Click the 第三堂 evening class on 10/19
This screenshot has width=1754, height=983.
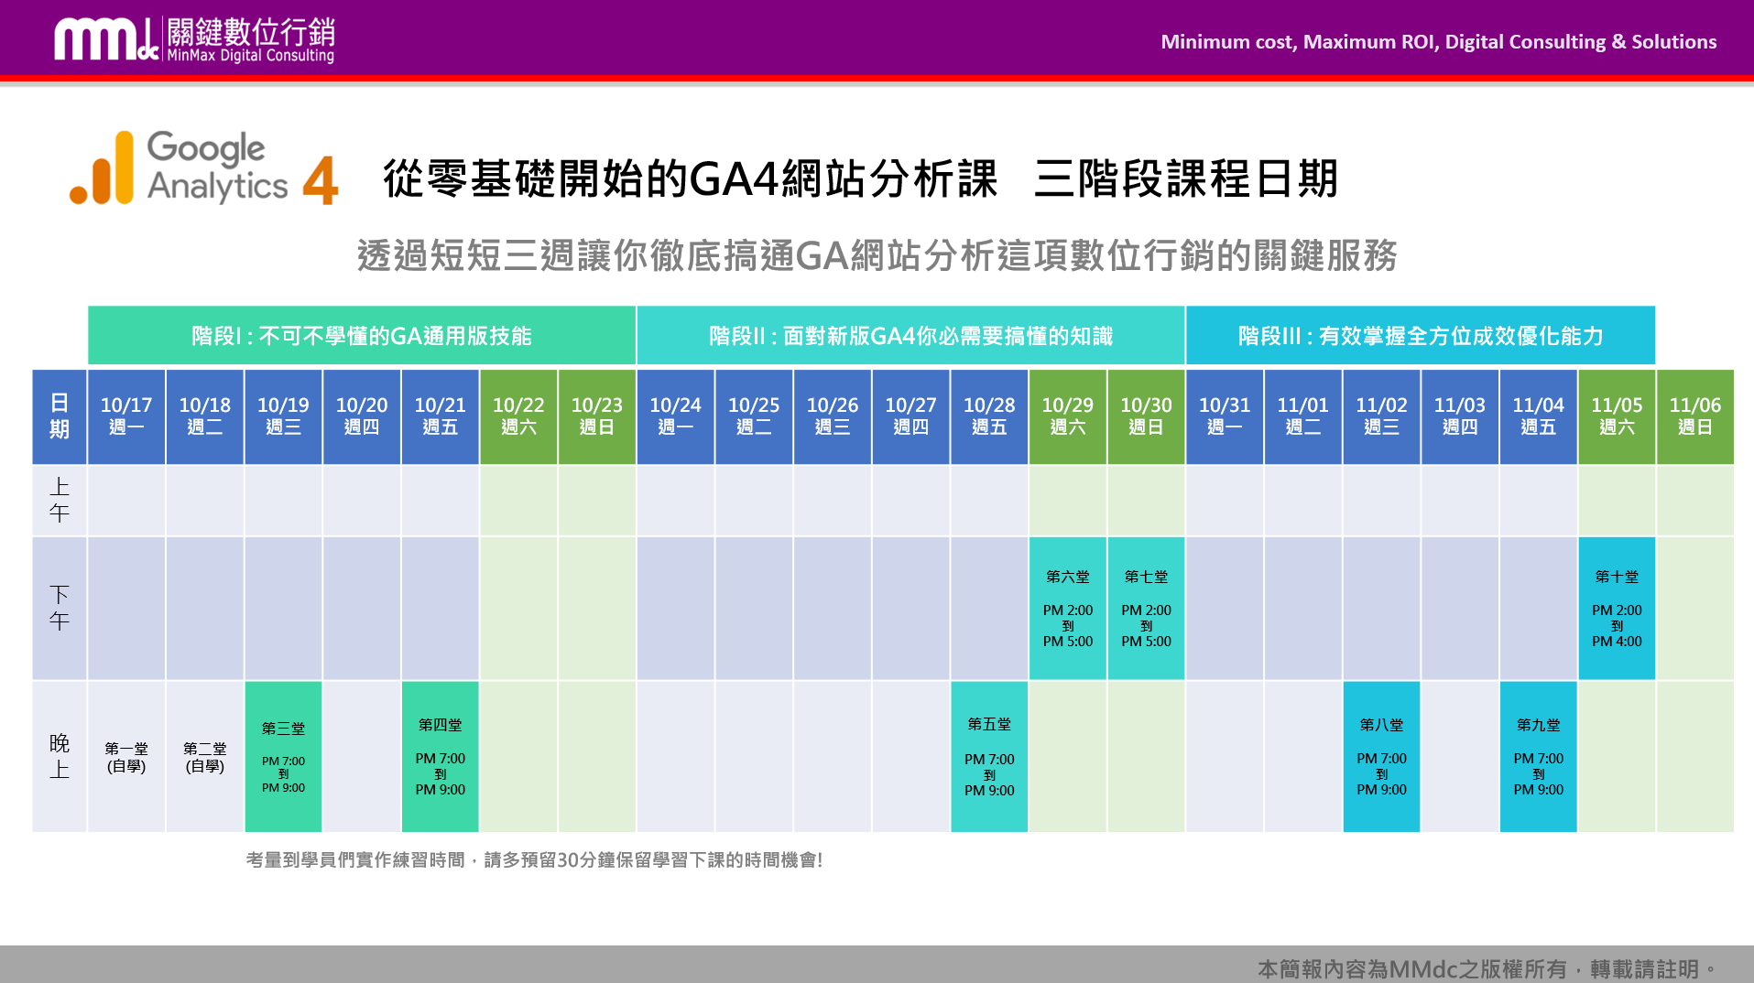pyautogui.click(x=283, y=756)
